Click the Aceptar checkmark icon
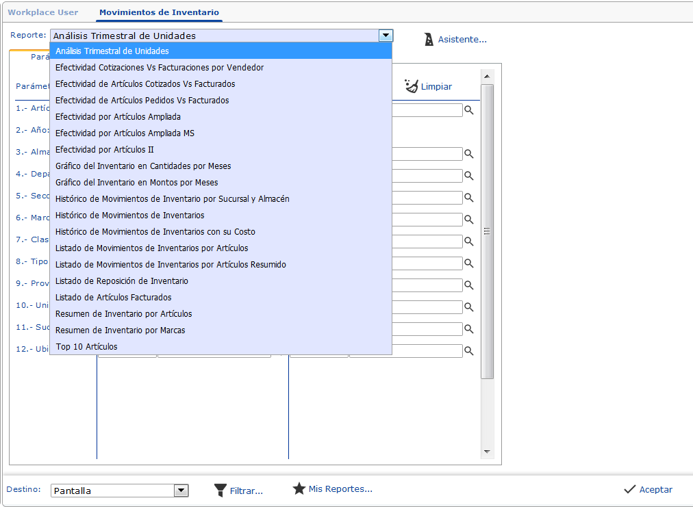The image size is (693, 507). pyautogui.click(x=629, y=489)
